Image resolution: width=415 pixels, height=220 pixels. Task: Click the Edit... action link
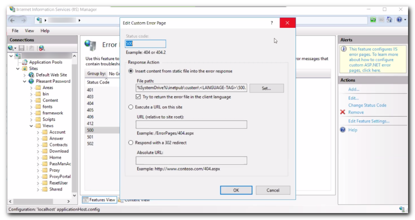353,98
